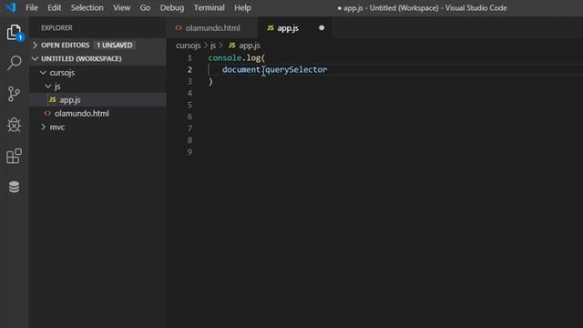Click line number 1 in the gutter
This screenshot has height=328, width=583.
189,58
